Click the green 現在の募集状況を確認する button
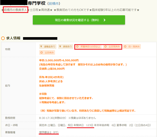The image size is (157, 137). [79, 20]
